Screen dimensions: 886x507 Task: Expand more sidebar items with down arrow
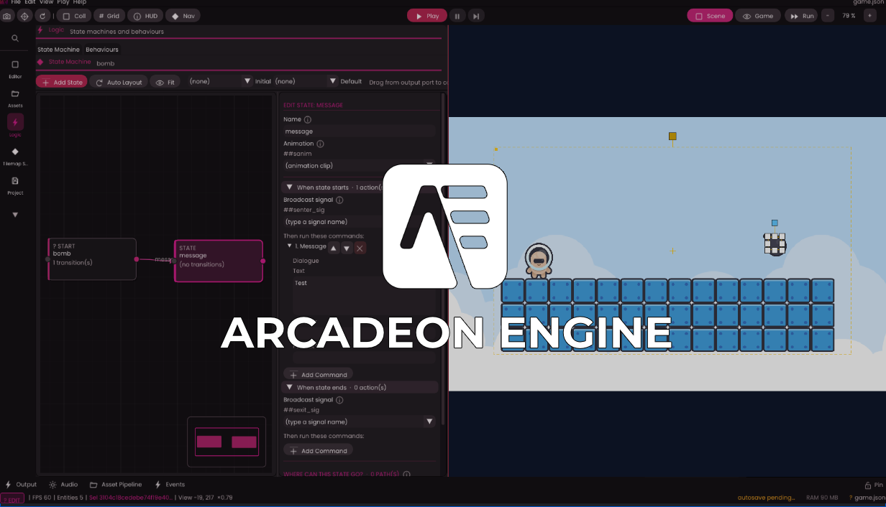tap(15, 215)
